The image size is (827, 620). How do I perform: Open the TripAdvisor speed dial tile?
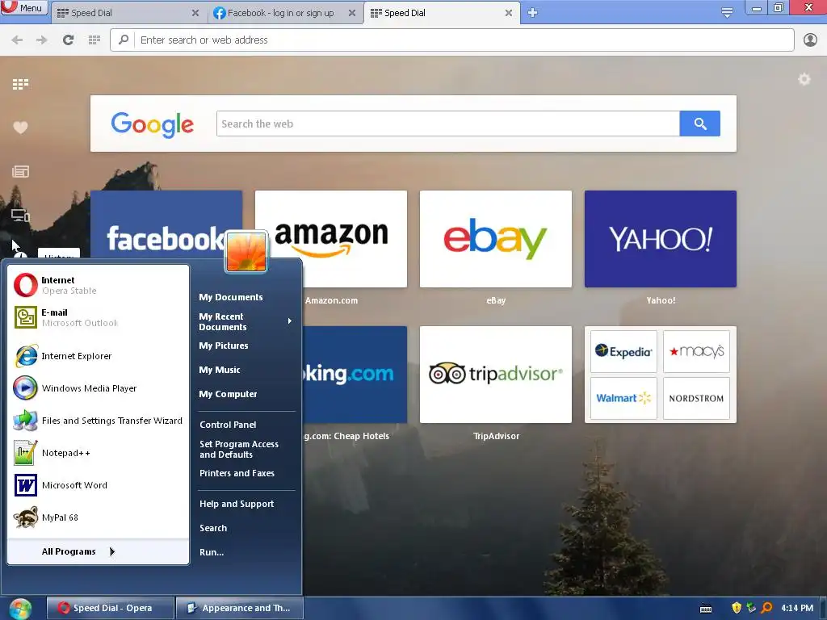[496, 375]
